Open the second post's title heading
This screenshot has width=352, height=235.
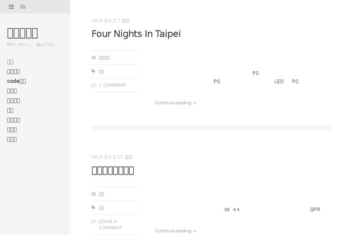point(113,170)
